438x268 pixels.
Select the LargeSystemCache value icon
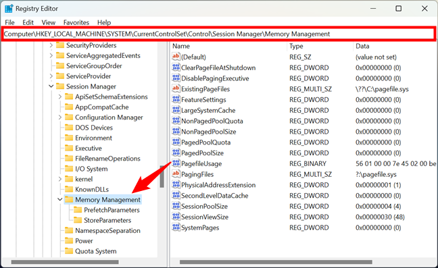pyautogui.click(x=176, y=110)
